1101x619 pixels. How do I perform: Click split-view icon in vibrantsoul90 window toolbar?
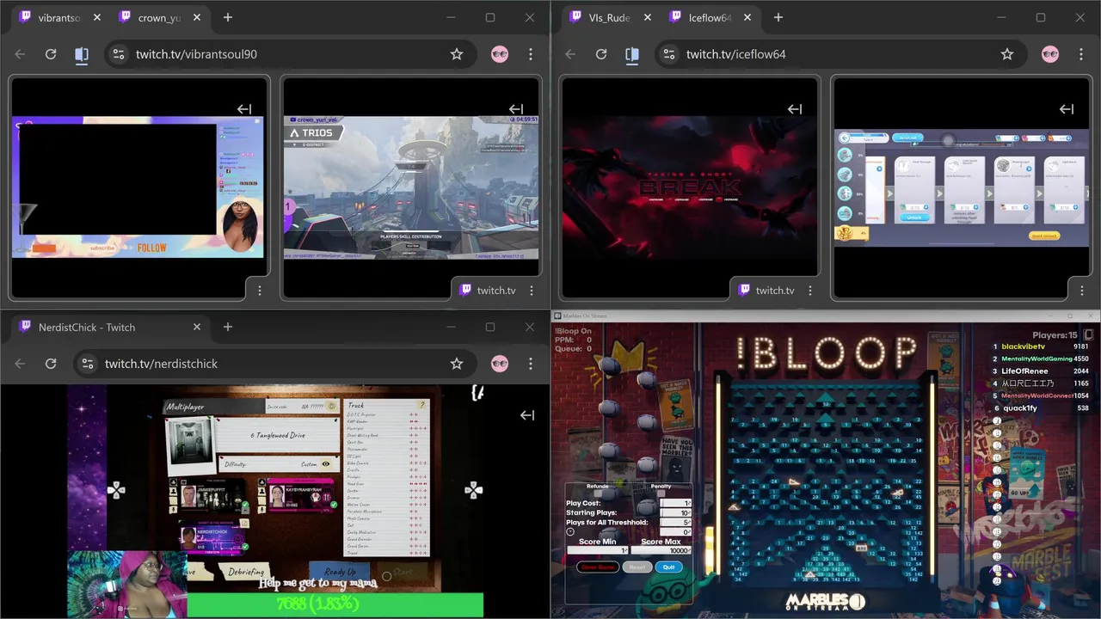click(x=82, y=54)
